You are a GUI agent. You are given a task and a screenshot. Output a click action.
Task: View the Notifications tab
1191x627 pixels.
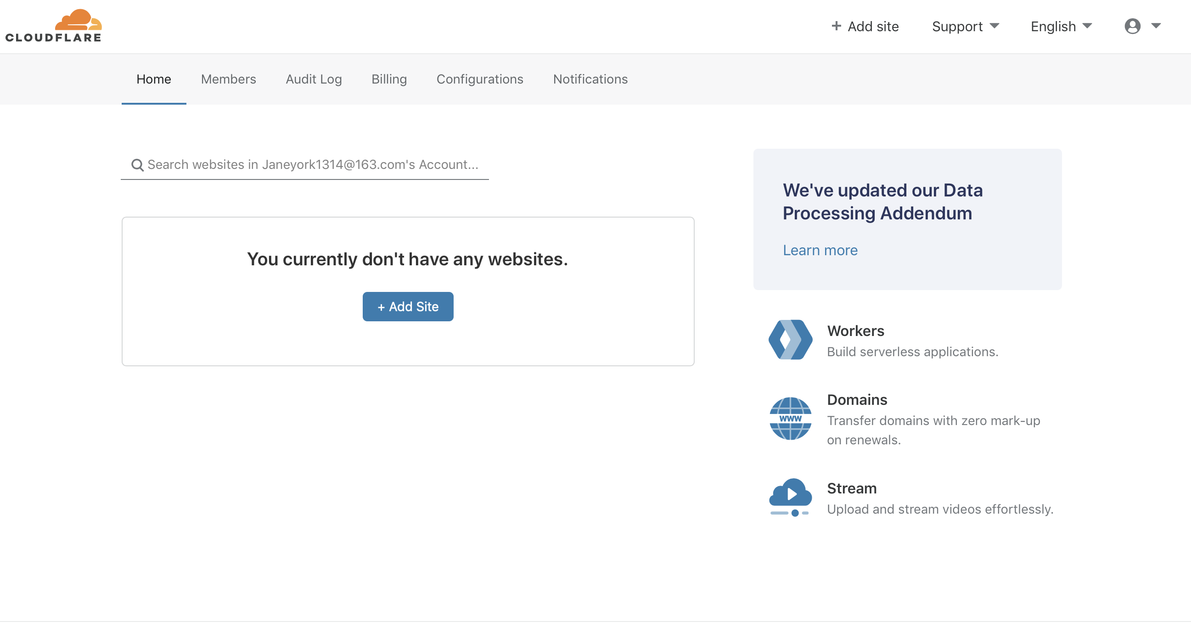click(590, 79)
